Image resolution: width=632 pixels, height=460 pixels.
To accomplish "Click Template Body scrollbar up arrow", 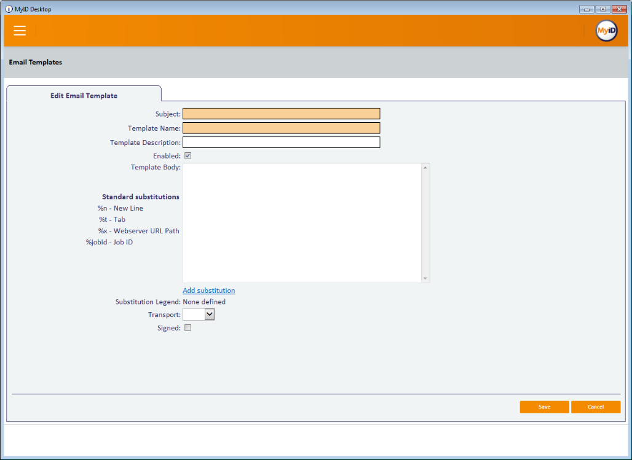I will (425, 168).
